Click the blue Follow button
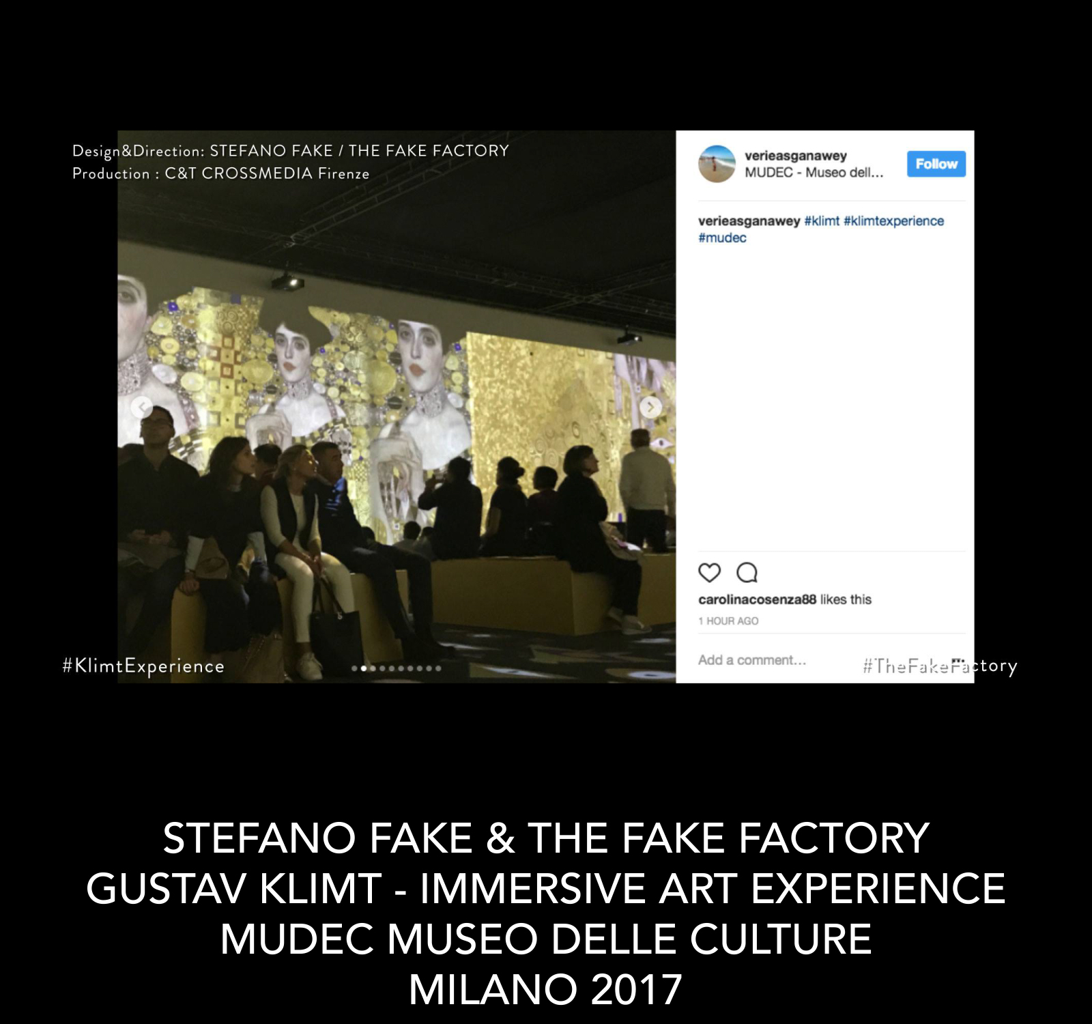The height and width of the screenshot is (1024, 1092). pyautogui.click(x=936, y=164)
